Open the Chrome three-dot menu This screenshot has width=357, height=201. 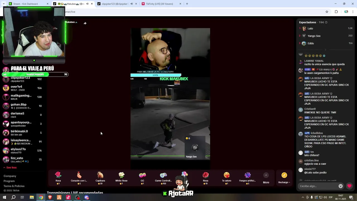353,12
